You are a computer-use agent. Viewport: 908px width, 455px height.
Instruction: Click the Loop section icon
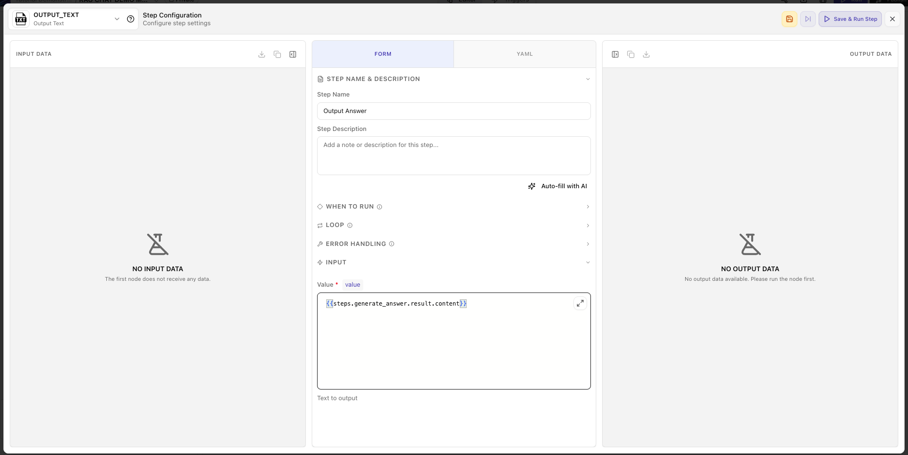coord(320,226)
